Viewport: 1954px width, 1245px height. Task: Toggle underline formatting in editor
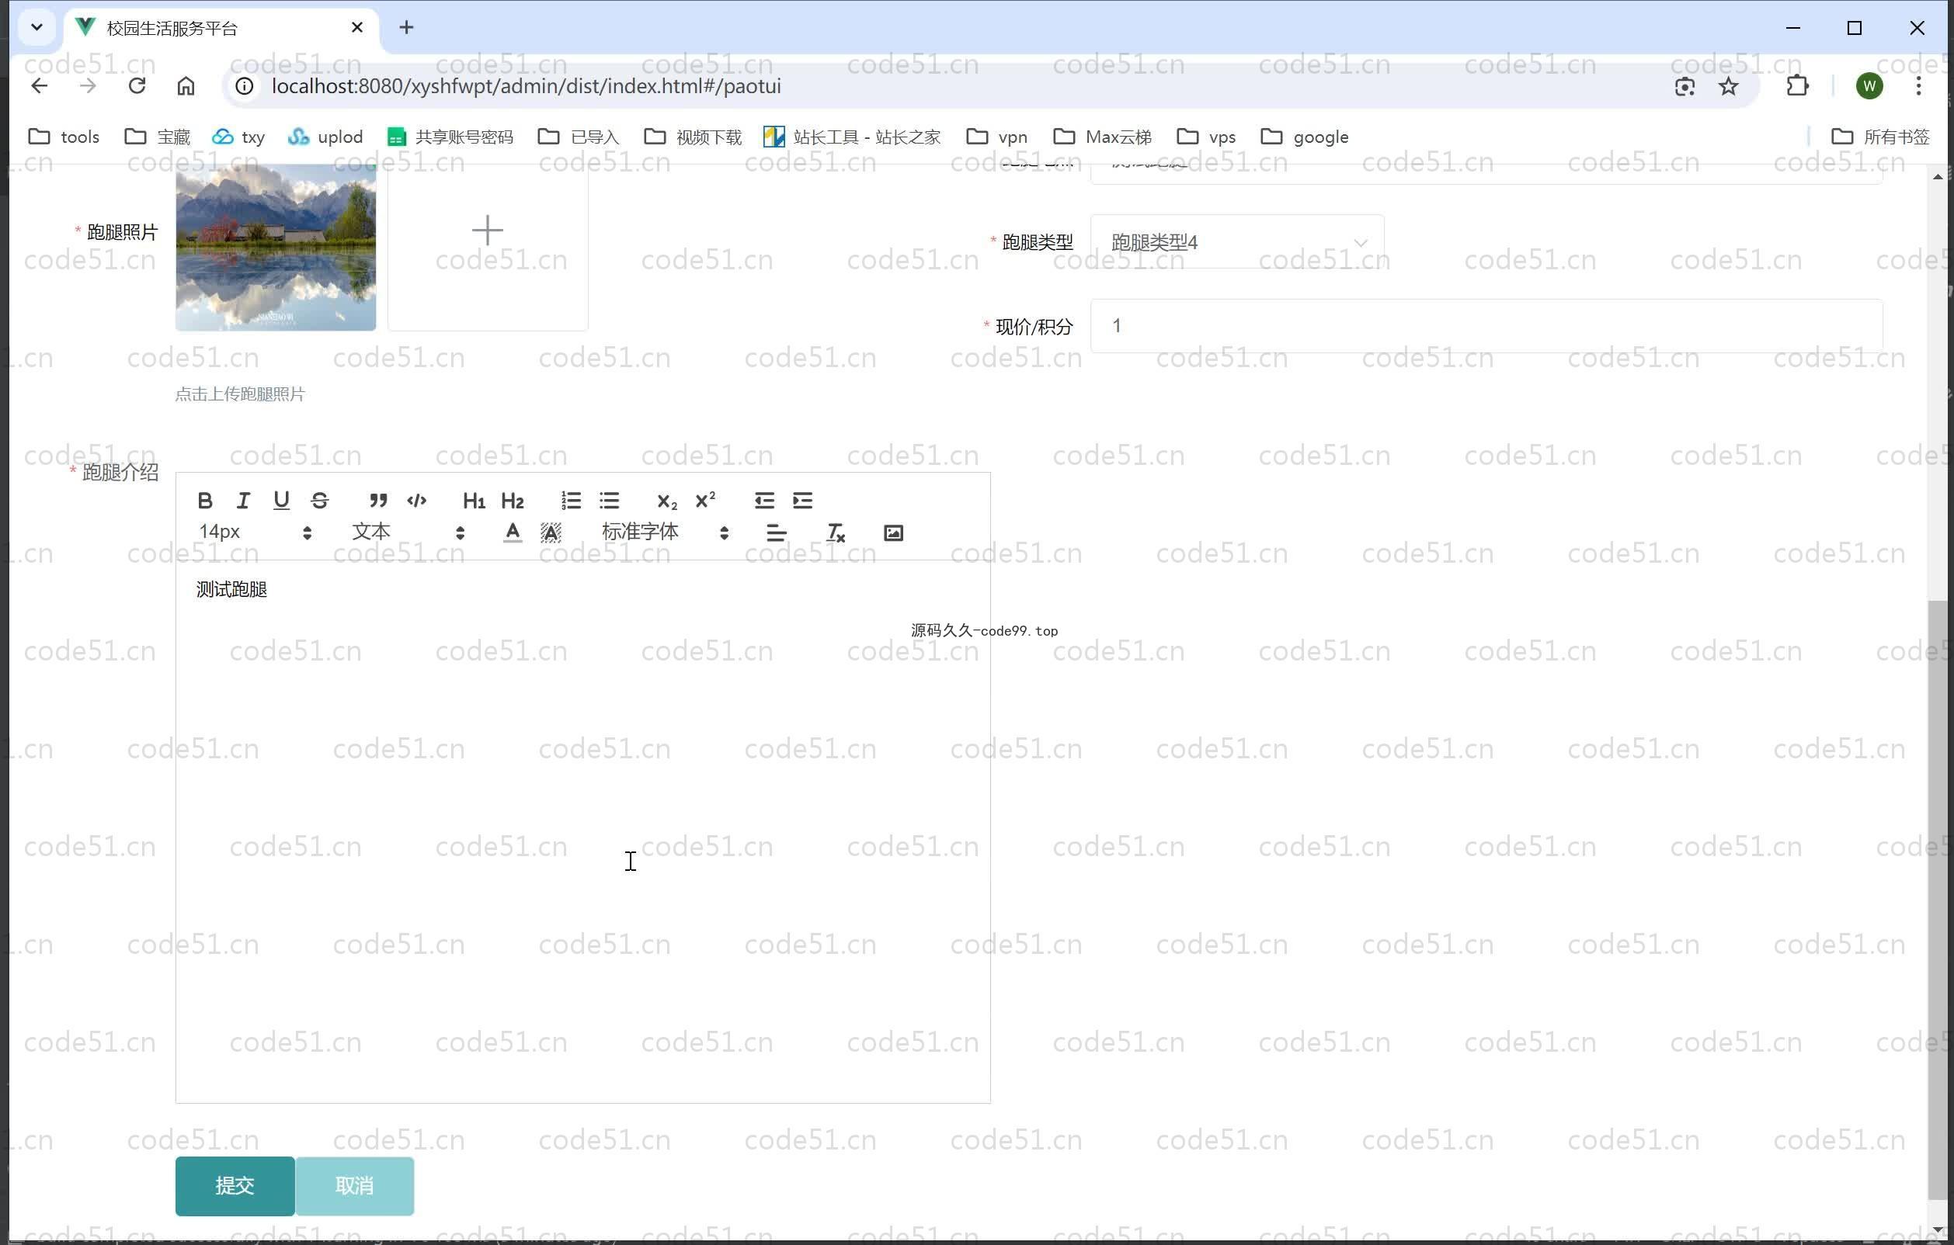point(281,501)
